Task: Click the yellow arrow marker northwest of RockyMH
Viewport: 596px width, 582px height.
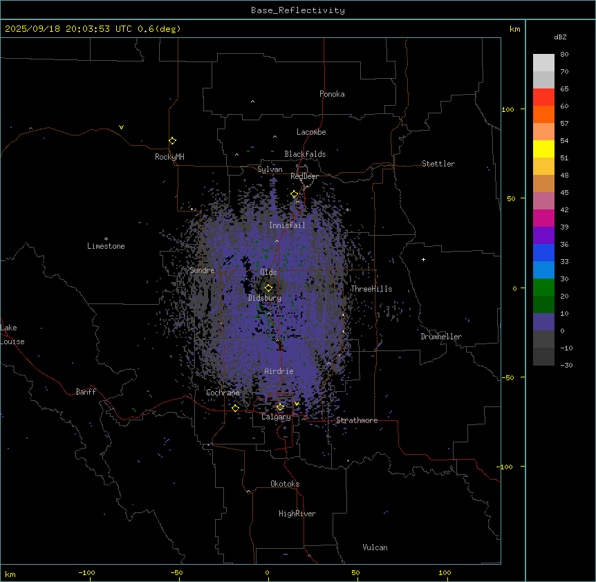Action: [x=121, y=127]
